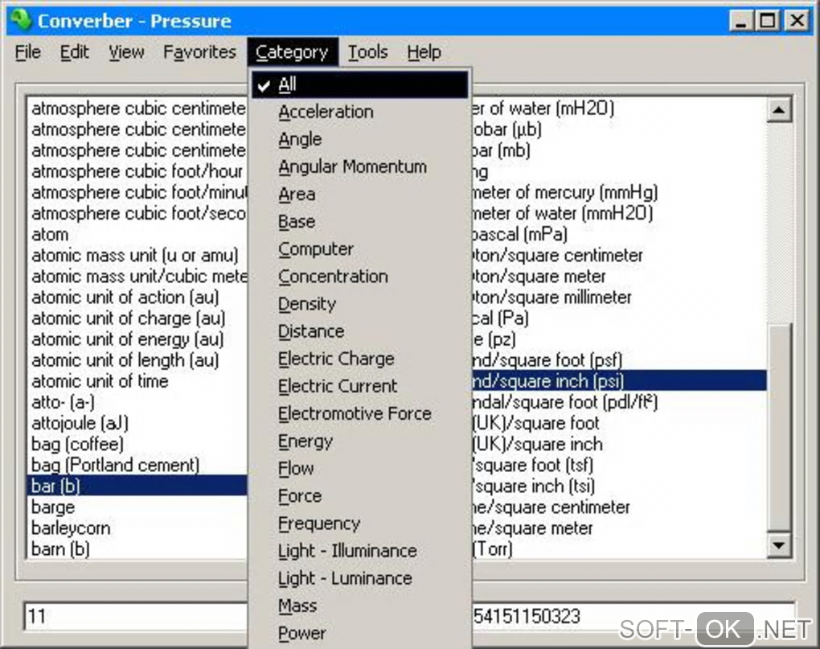Choose Mass category
This screenshot has width=820, height=649.
click(x=360, y=606)
